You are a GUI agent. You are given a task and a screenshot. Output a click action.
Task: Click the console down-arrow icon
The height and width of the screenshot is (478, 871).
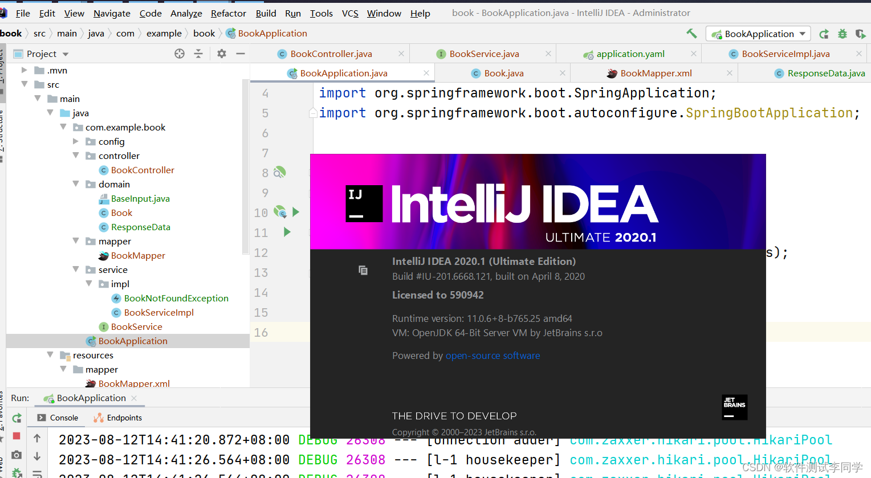pos(37,456)
